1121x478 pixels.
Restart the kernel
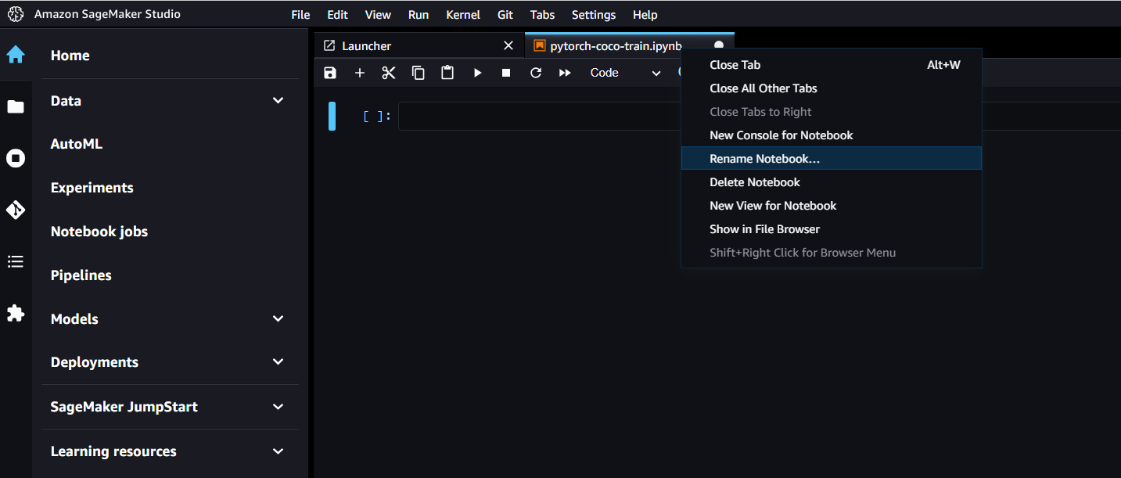pyautogui.click(x=536, y=73)
